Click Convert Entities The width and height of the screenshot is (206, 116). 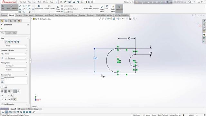pos(49,7)
